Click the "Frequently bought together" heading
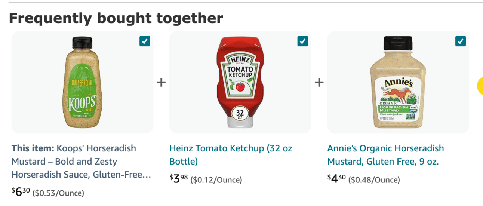 116,18
